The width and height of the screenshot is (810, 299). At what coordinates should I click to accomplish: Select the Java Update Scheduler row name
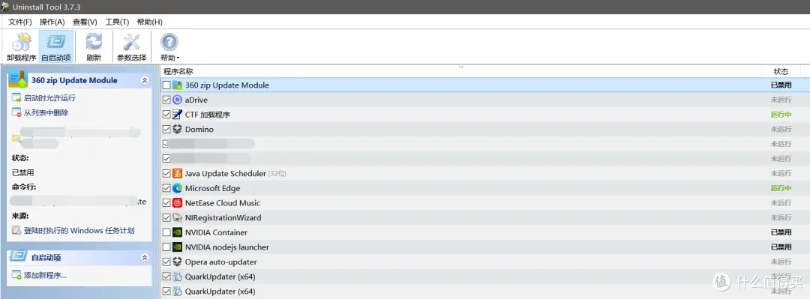pos(225,174)
